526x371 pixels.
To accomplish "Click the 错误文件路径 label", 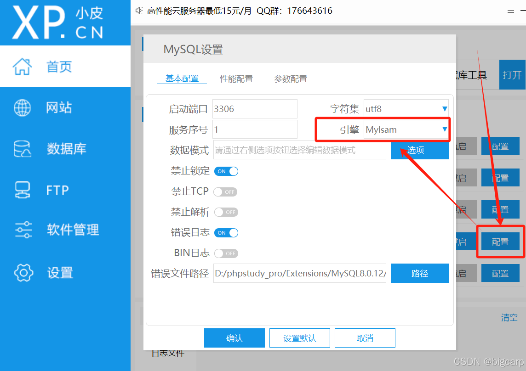I will pyautogui.click(x=180, y=274).
